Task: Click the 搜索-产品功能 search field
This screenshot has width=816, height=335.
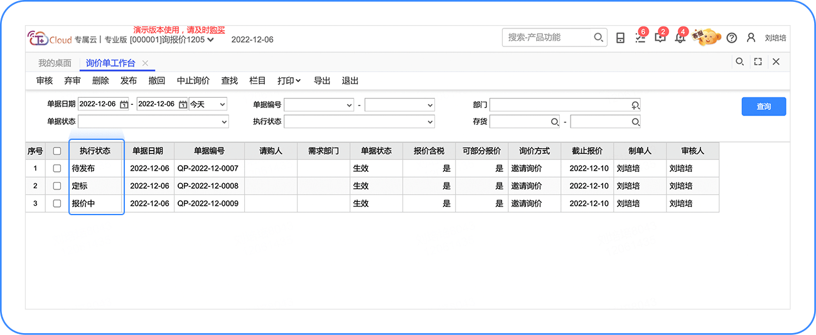Action: (x=549, y=38)
